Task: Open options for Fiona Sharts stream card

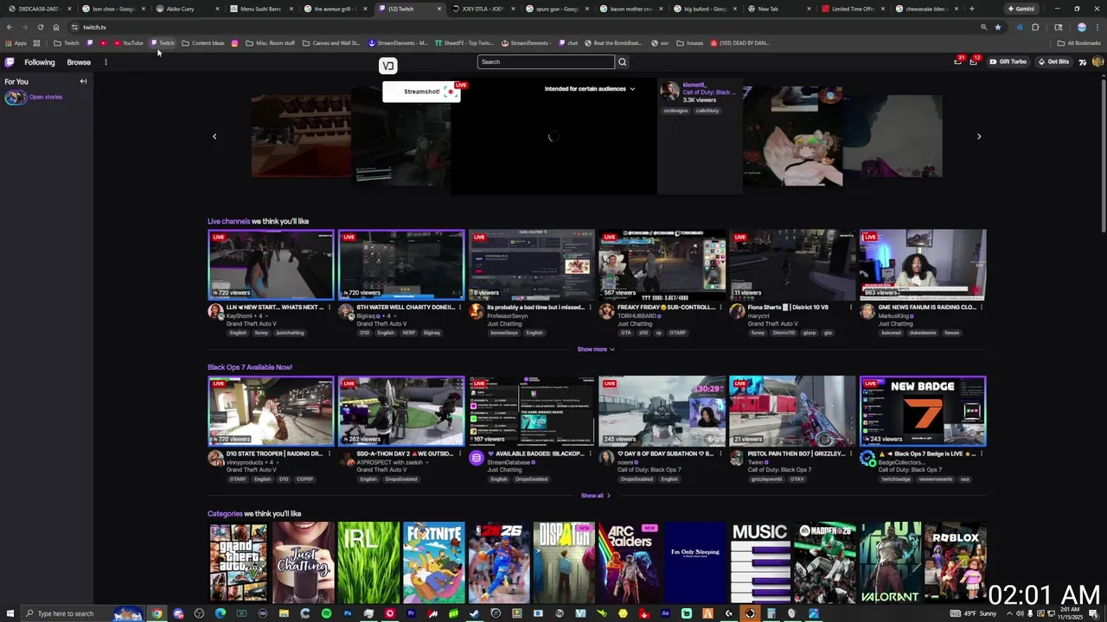Action: [x=850, y=308]
